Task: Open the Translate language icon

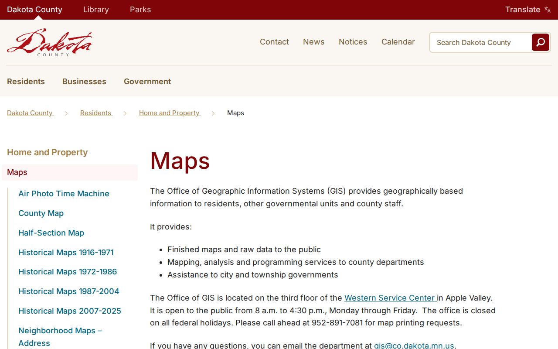Action: 548,10
